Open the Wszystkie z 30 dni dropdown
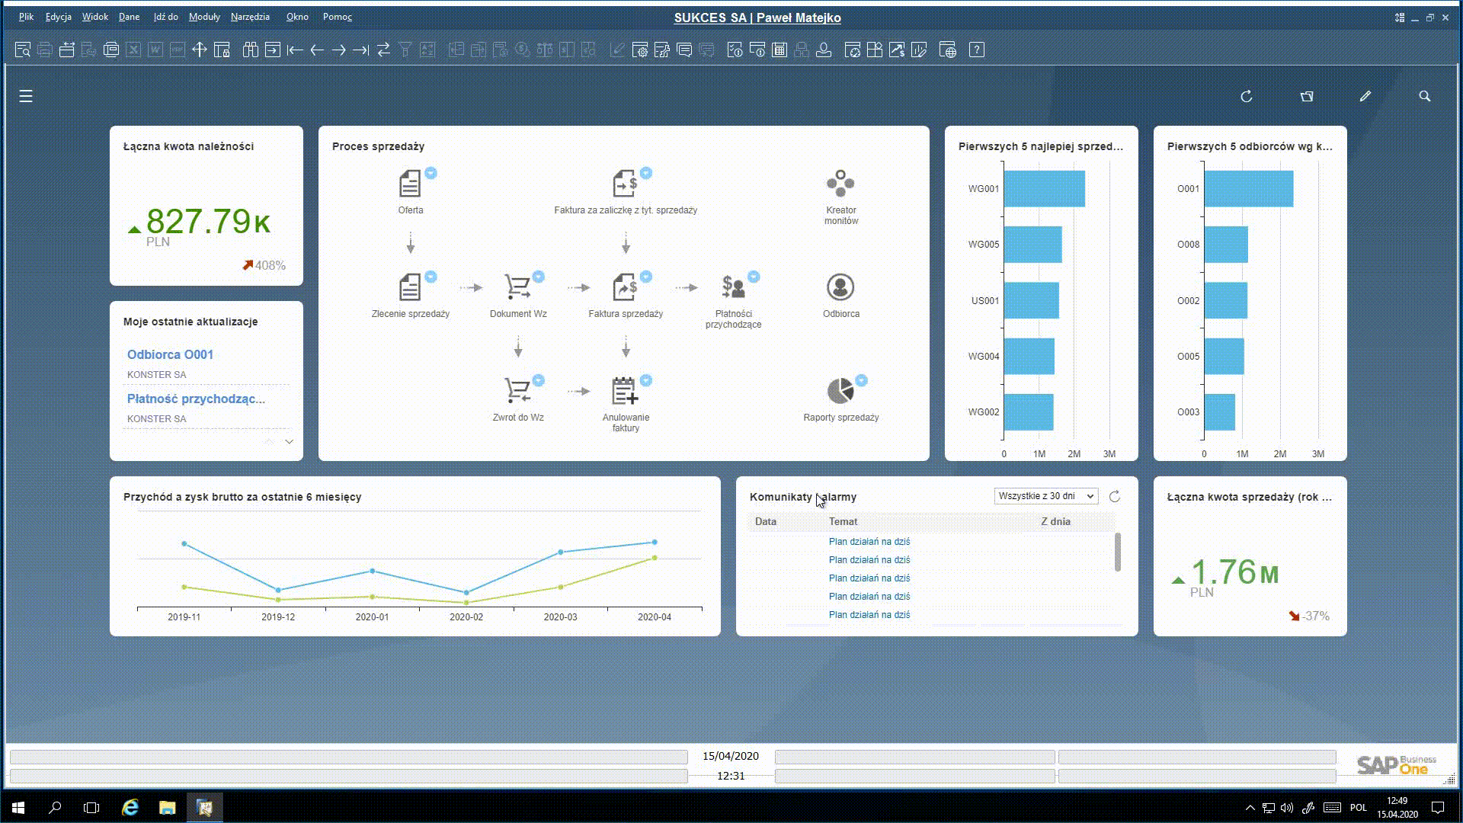The width and height of the screenshot is (1463, 823). (x=1045, y=496)
